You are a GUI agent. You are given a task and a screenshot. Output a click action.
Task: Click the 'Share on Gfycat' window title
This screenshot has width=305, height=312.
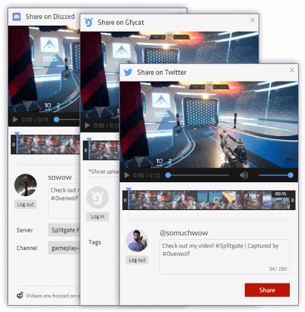coord(121,22)
